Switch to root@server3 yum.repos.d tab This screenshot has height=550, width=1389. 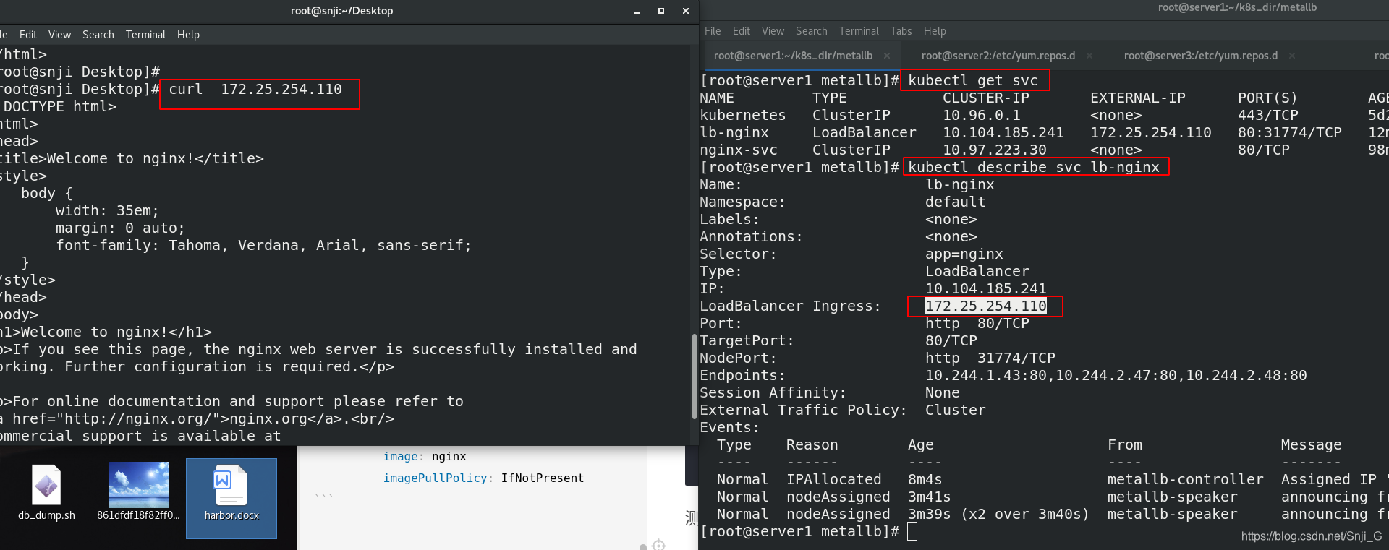(x=1201, y=56)
